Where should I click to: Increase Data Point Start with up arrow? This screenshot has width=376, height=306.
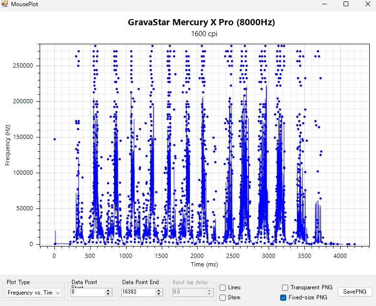tap(108, 290)
